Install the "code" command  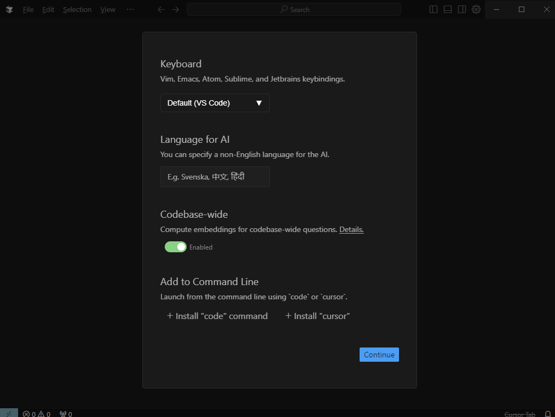click(217, 316)
